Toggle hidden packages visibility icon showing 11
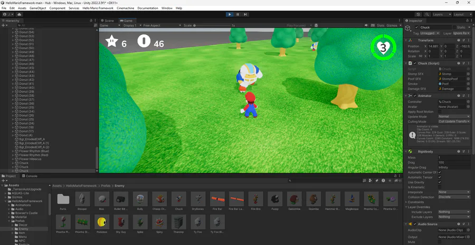The width and height of the screenshot is (475, 245). tap(397, 181)
